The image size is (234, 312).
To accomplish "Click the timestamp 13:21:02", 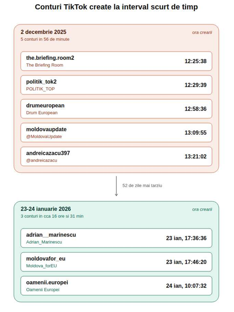I will click(196, 156).
